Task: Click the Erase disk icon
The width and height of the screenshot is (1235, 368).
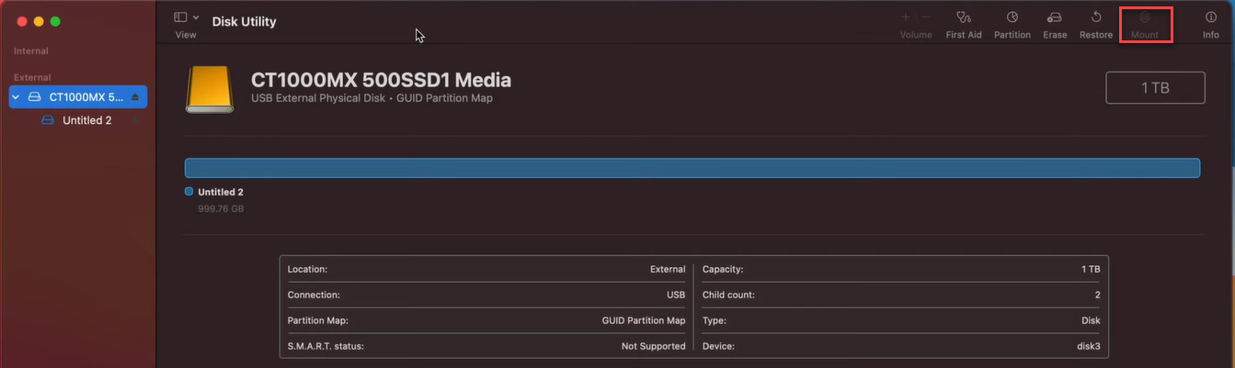Action: 1055,17
